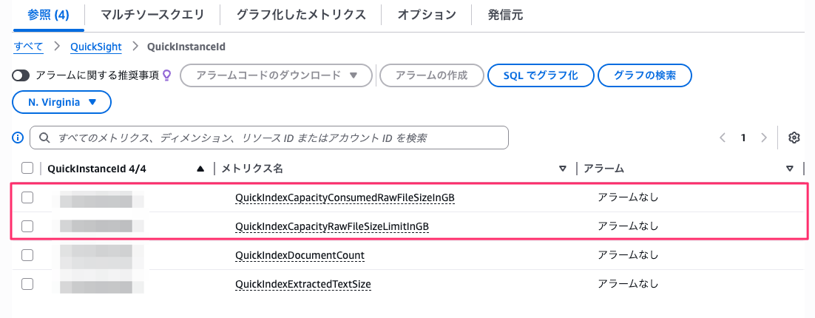Image resolution: width=815 pixels, height=318 pixels.
Task: Open filter triangle for アラーム column
Action: [790, 169]
